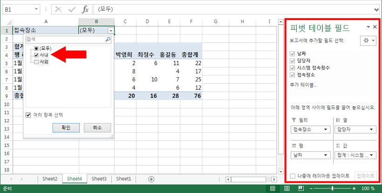The height and width of the screenshot is (193, 382).
Task: Open 합계 : 시스템 dropdown in values area
Action: pyautogui.click(x=371, y=155)
